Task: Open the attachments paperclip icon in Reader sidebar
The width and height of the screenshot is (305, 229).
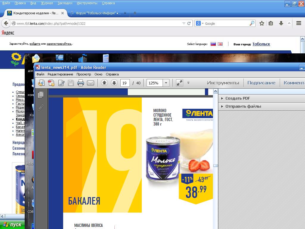Action: 41,107
